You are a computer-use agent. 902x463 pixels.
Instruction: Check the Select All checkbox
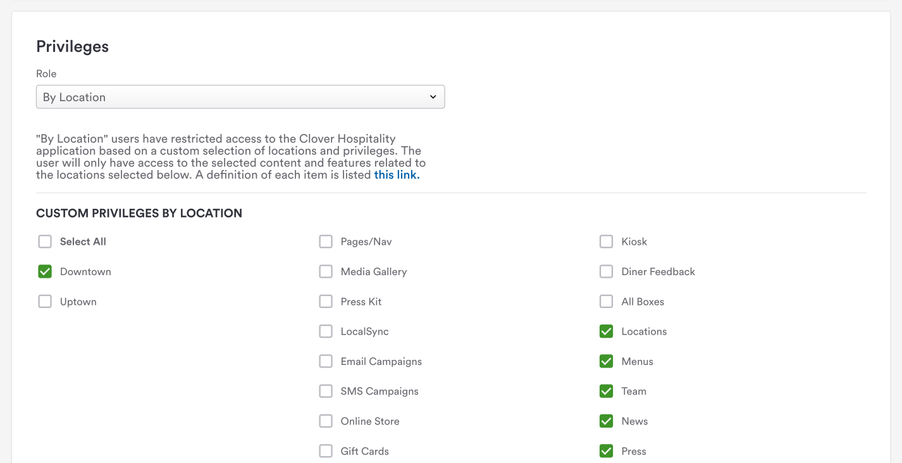coord(45,242)
